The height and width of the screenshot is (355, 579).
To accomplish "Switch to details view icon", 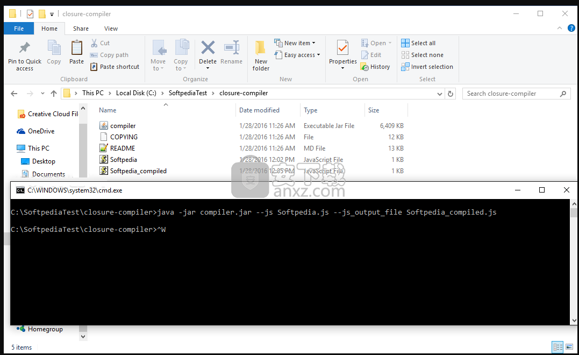I will coord(557,347).
